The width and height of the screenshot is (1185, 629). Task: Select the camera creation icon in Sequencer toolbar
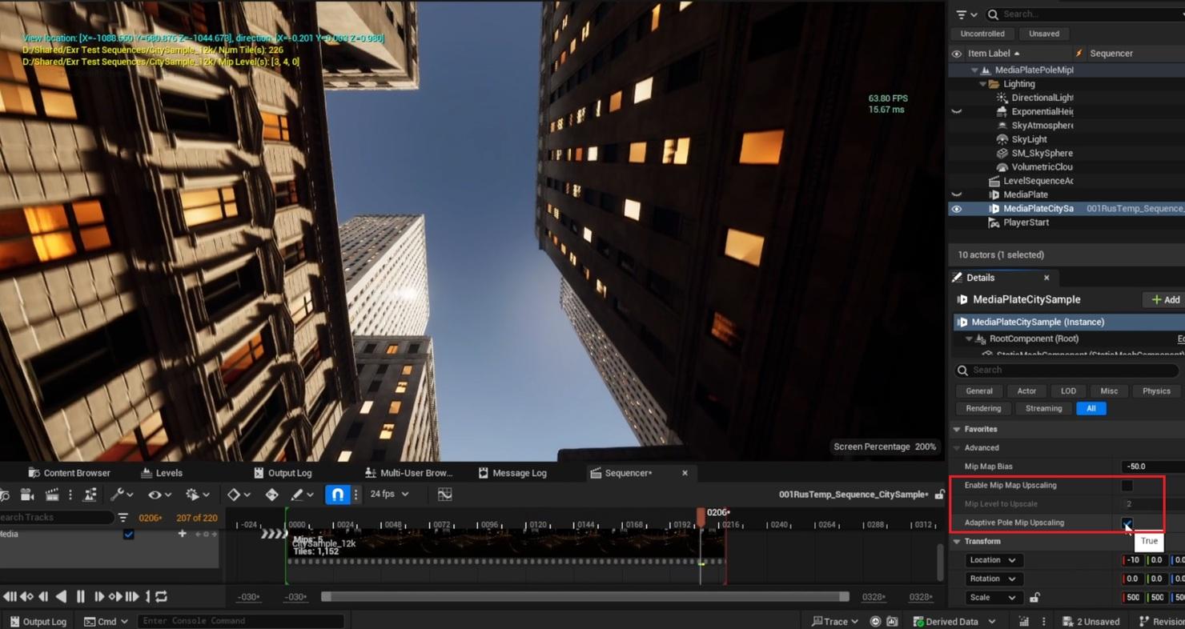27,494
